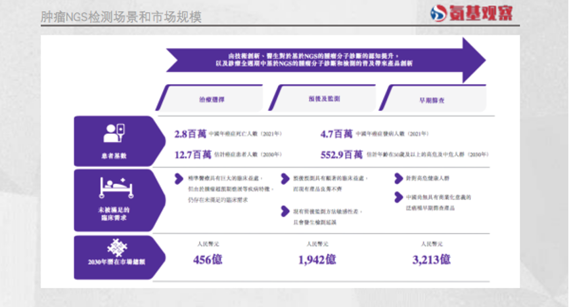Click the large purple arrow head
Viewport: 569px width, 307px height.
[473, 60]
